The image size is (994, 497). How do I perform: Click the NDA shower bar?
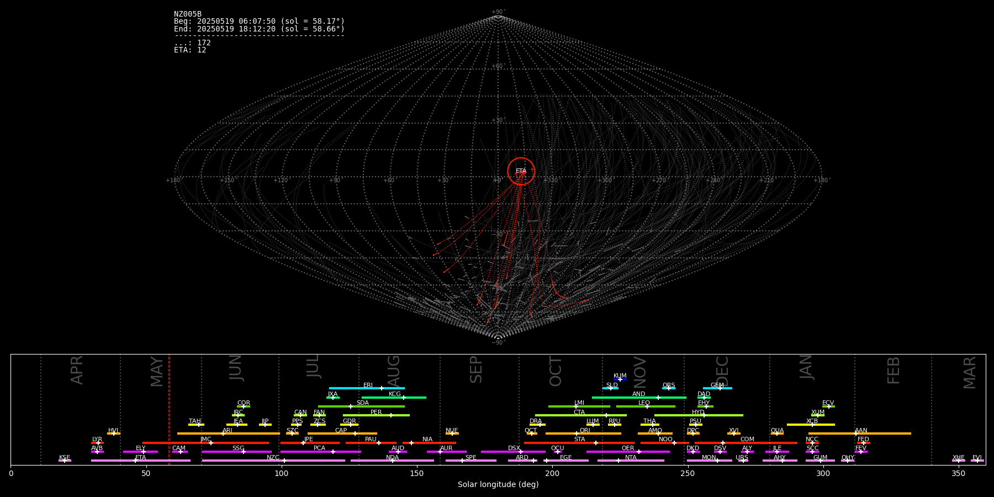tap(392, 461)
